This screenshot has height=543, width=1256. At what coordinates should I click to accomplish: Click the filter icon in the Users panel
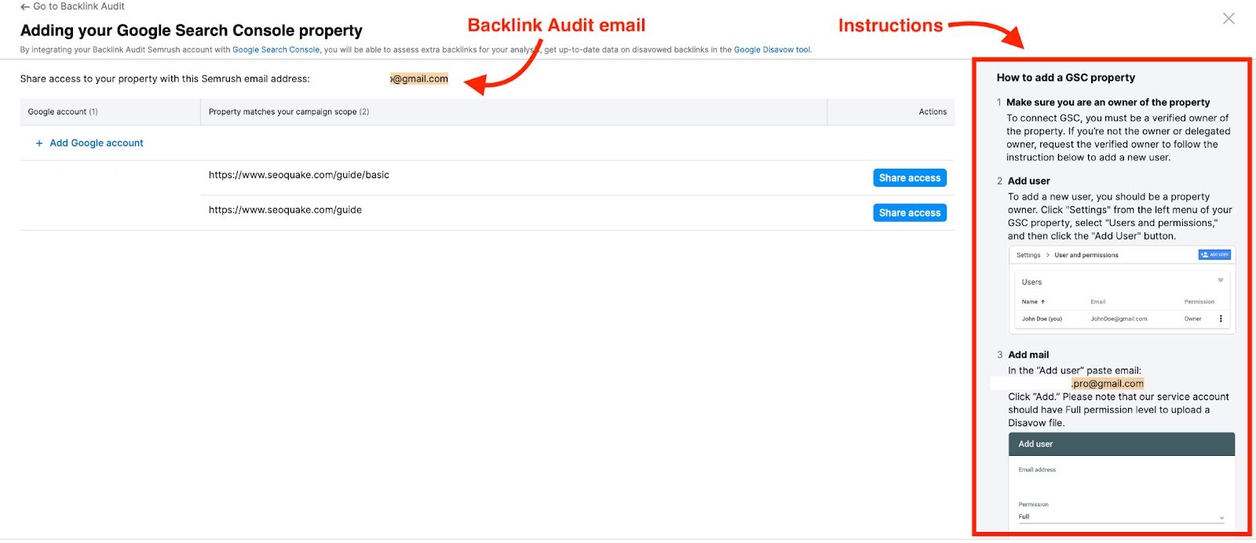pyautogui.click(x=1220, y=281)
